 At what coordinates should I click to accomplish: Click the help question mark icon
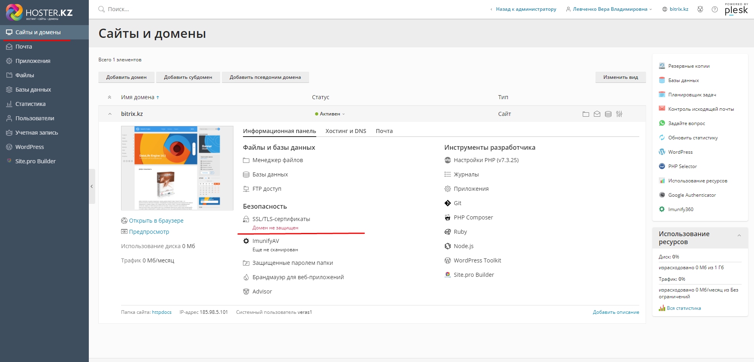(x=715, y=9)
